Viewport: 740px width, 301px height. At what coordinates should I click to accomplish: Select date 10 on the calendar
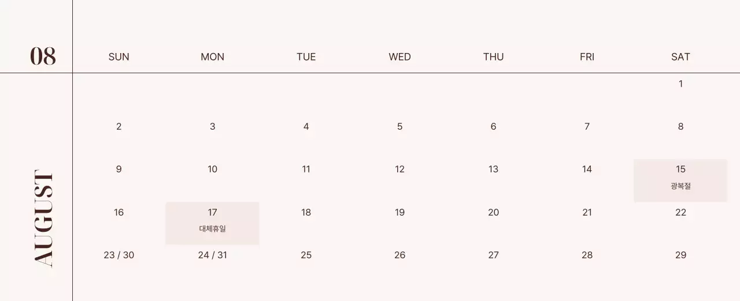(x=212, y=169)
